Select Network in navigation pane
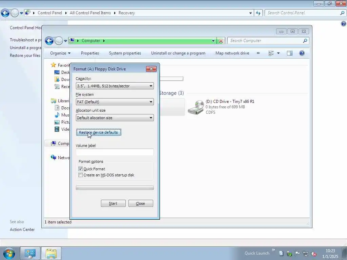 (x=60, y=158)
